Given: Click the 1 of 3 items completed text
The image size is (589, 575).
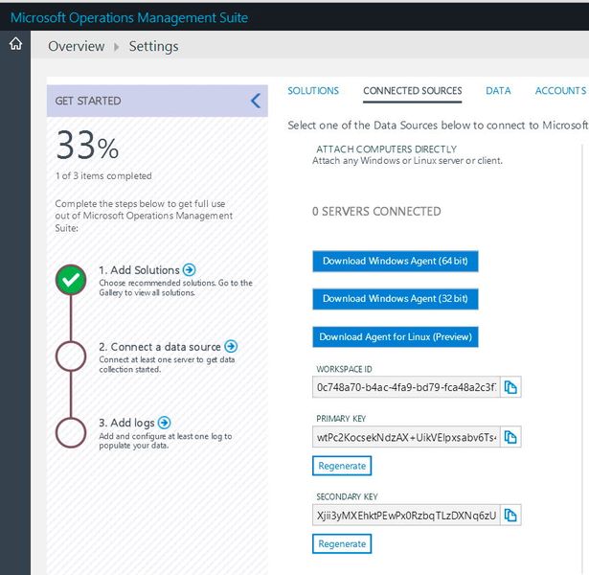Looking at the screenshot, I should pos(103,176).
